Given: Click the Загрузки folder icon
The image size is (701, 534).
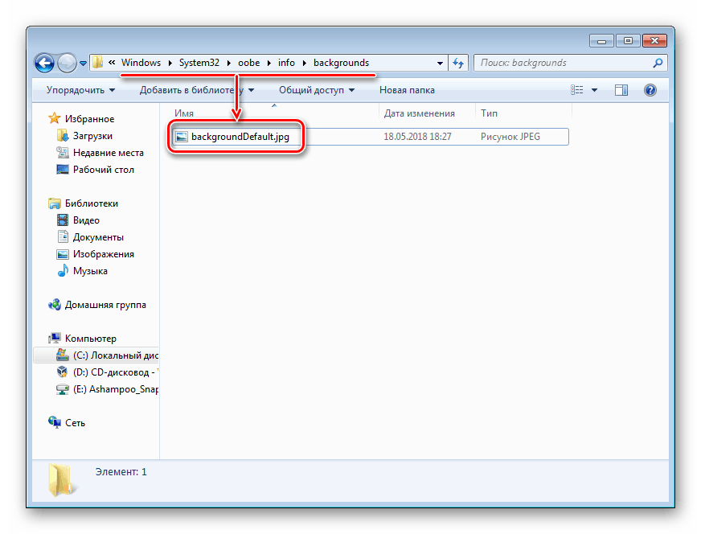Looking at the screenshot, I should pyautogui.click(x=63, y=135).
